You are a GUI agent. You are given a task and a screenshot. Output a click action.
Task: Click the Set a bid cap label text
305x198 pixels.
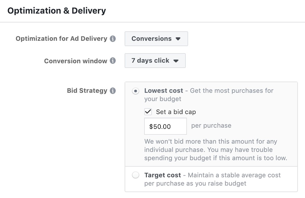click(176, 112)
